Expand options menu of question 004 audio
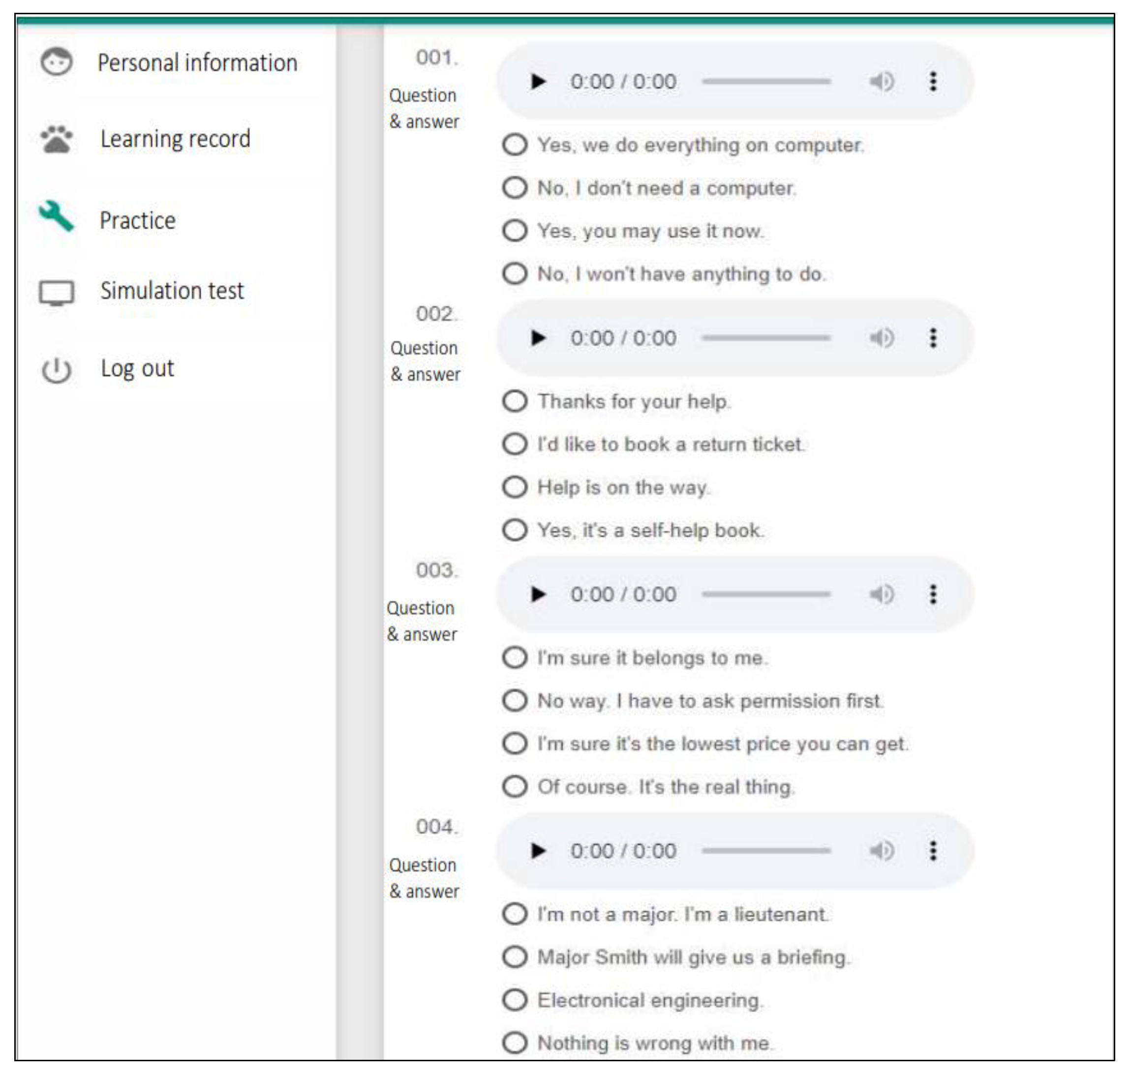The height and width of the screenshot is (1077, 1131). (x=933, y=850)
